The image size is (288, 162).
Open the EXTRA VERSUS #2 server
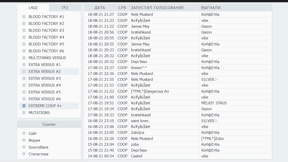coord(45,72)
